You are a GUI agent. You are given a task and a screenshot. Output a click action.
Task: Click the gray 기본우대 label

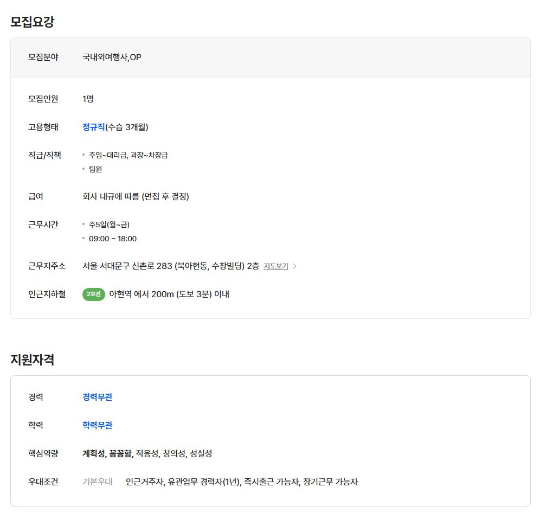[98, 482]
